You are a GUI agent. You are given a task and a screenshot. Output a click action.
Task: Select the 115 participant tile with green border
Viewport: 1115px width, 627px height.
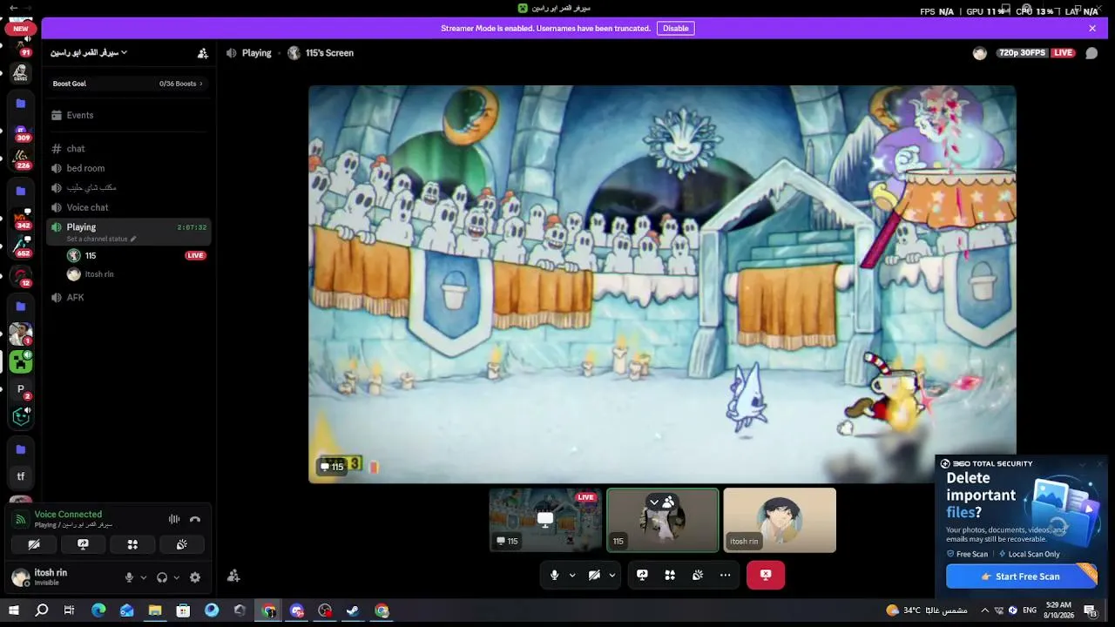tap(663, 520)
